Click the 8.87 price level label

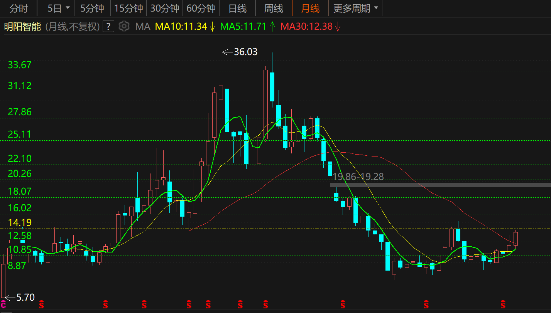(17, 266)
